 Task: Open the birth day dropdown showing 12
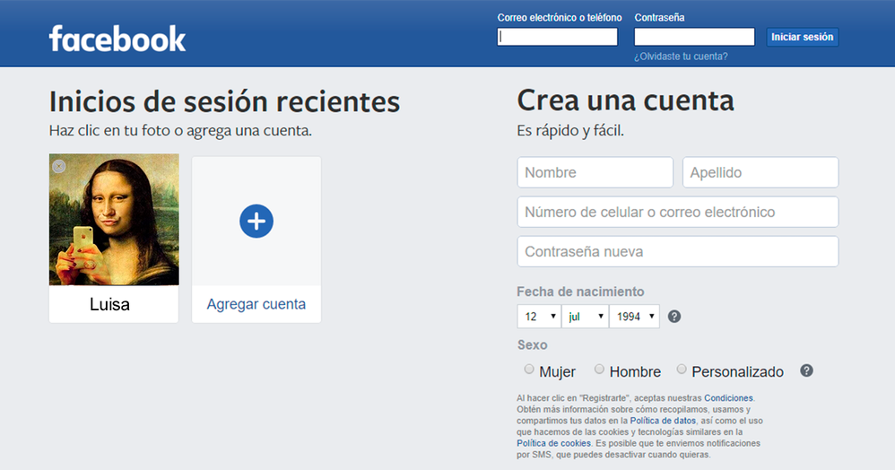click(x=539, y=317)
